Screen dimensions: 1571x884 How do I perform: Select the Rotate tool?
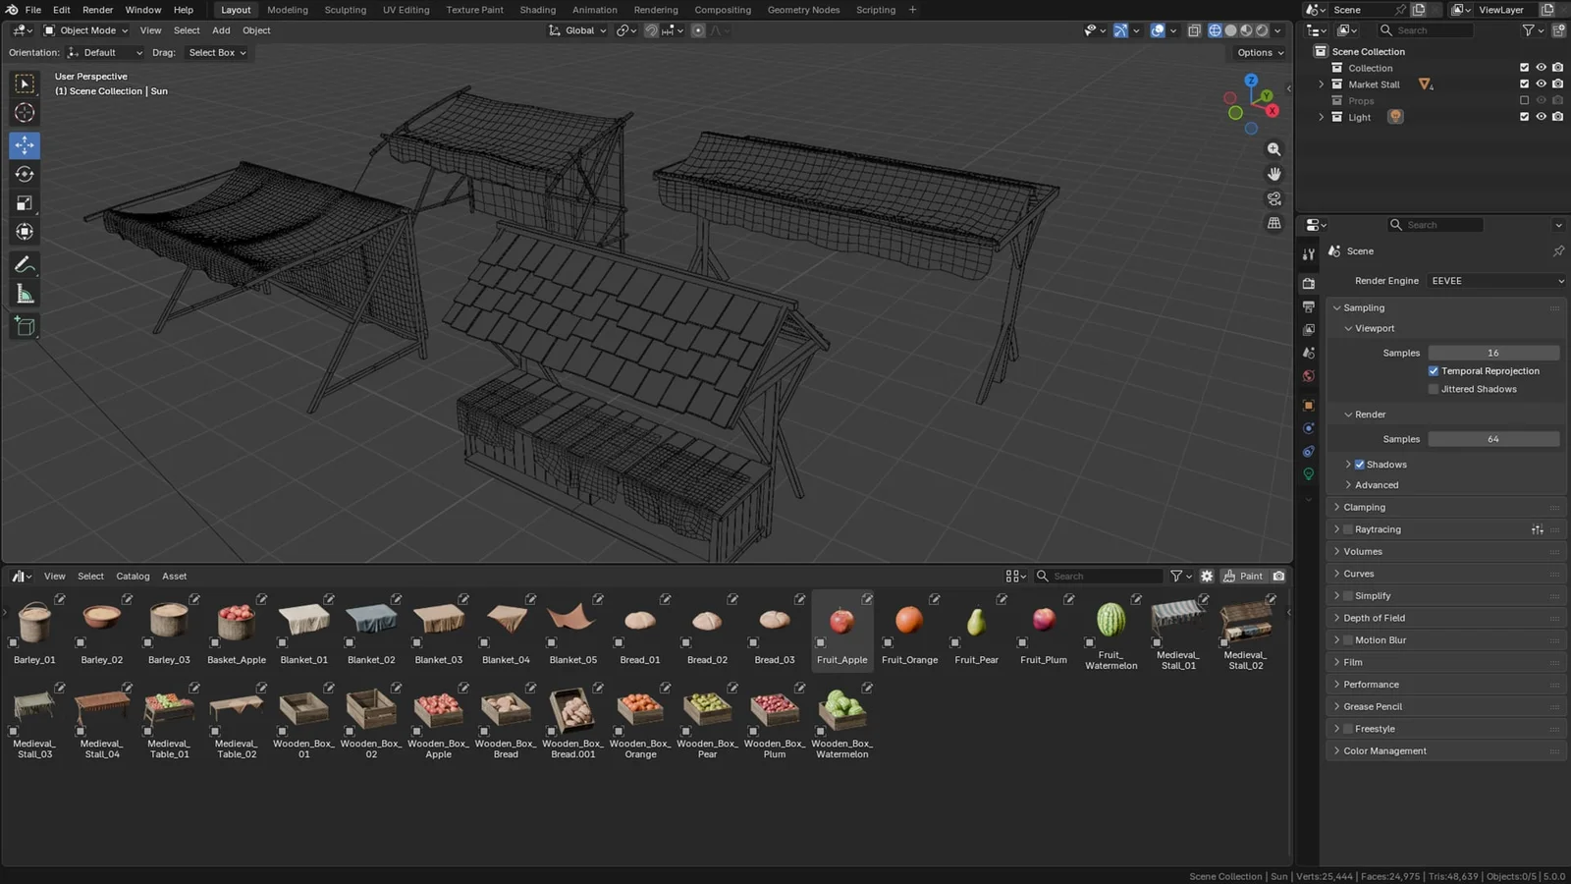25,174
